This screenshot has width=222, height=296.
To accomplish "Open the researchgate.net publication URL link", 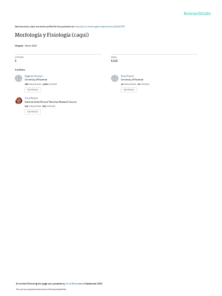I will 100,27.
